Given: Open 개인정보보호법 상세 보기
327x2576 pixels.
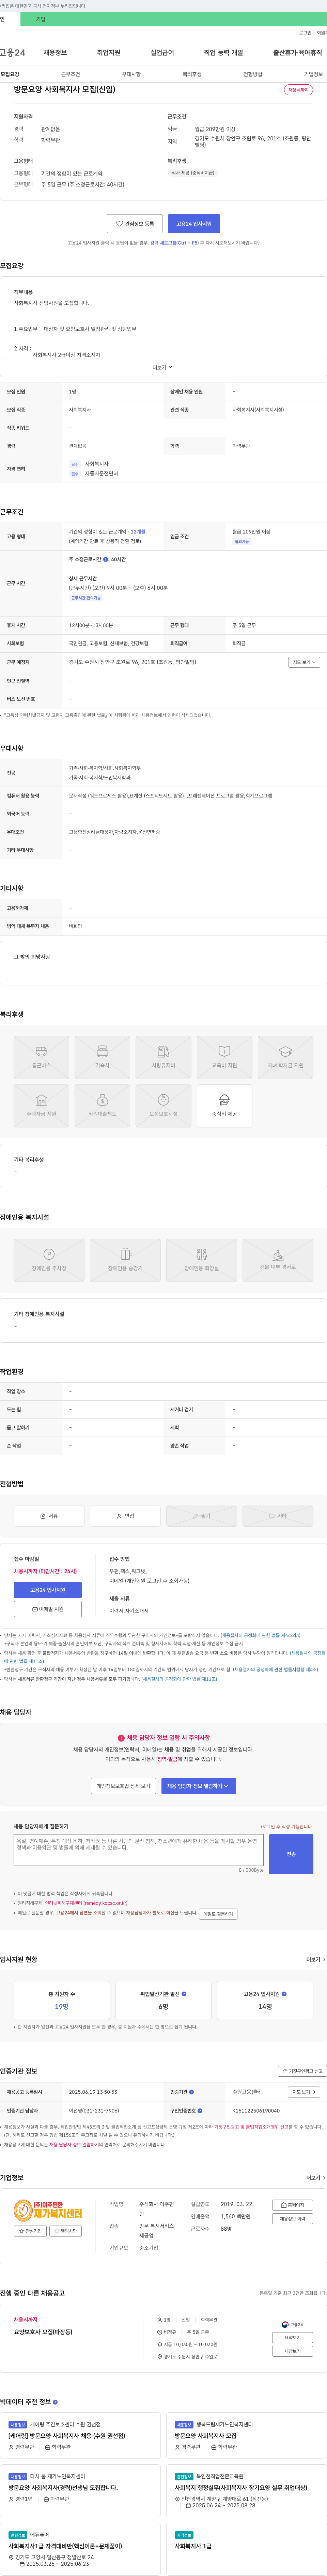Looking at the screenshot, I should (x=124, y=1786).
